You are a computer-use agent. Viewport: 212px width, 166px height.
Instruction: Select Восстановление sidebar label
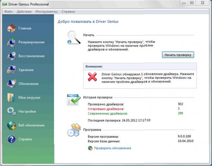coord(31,56)
